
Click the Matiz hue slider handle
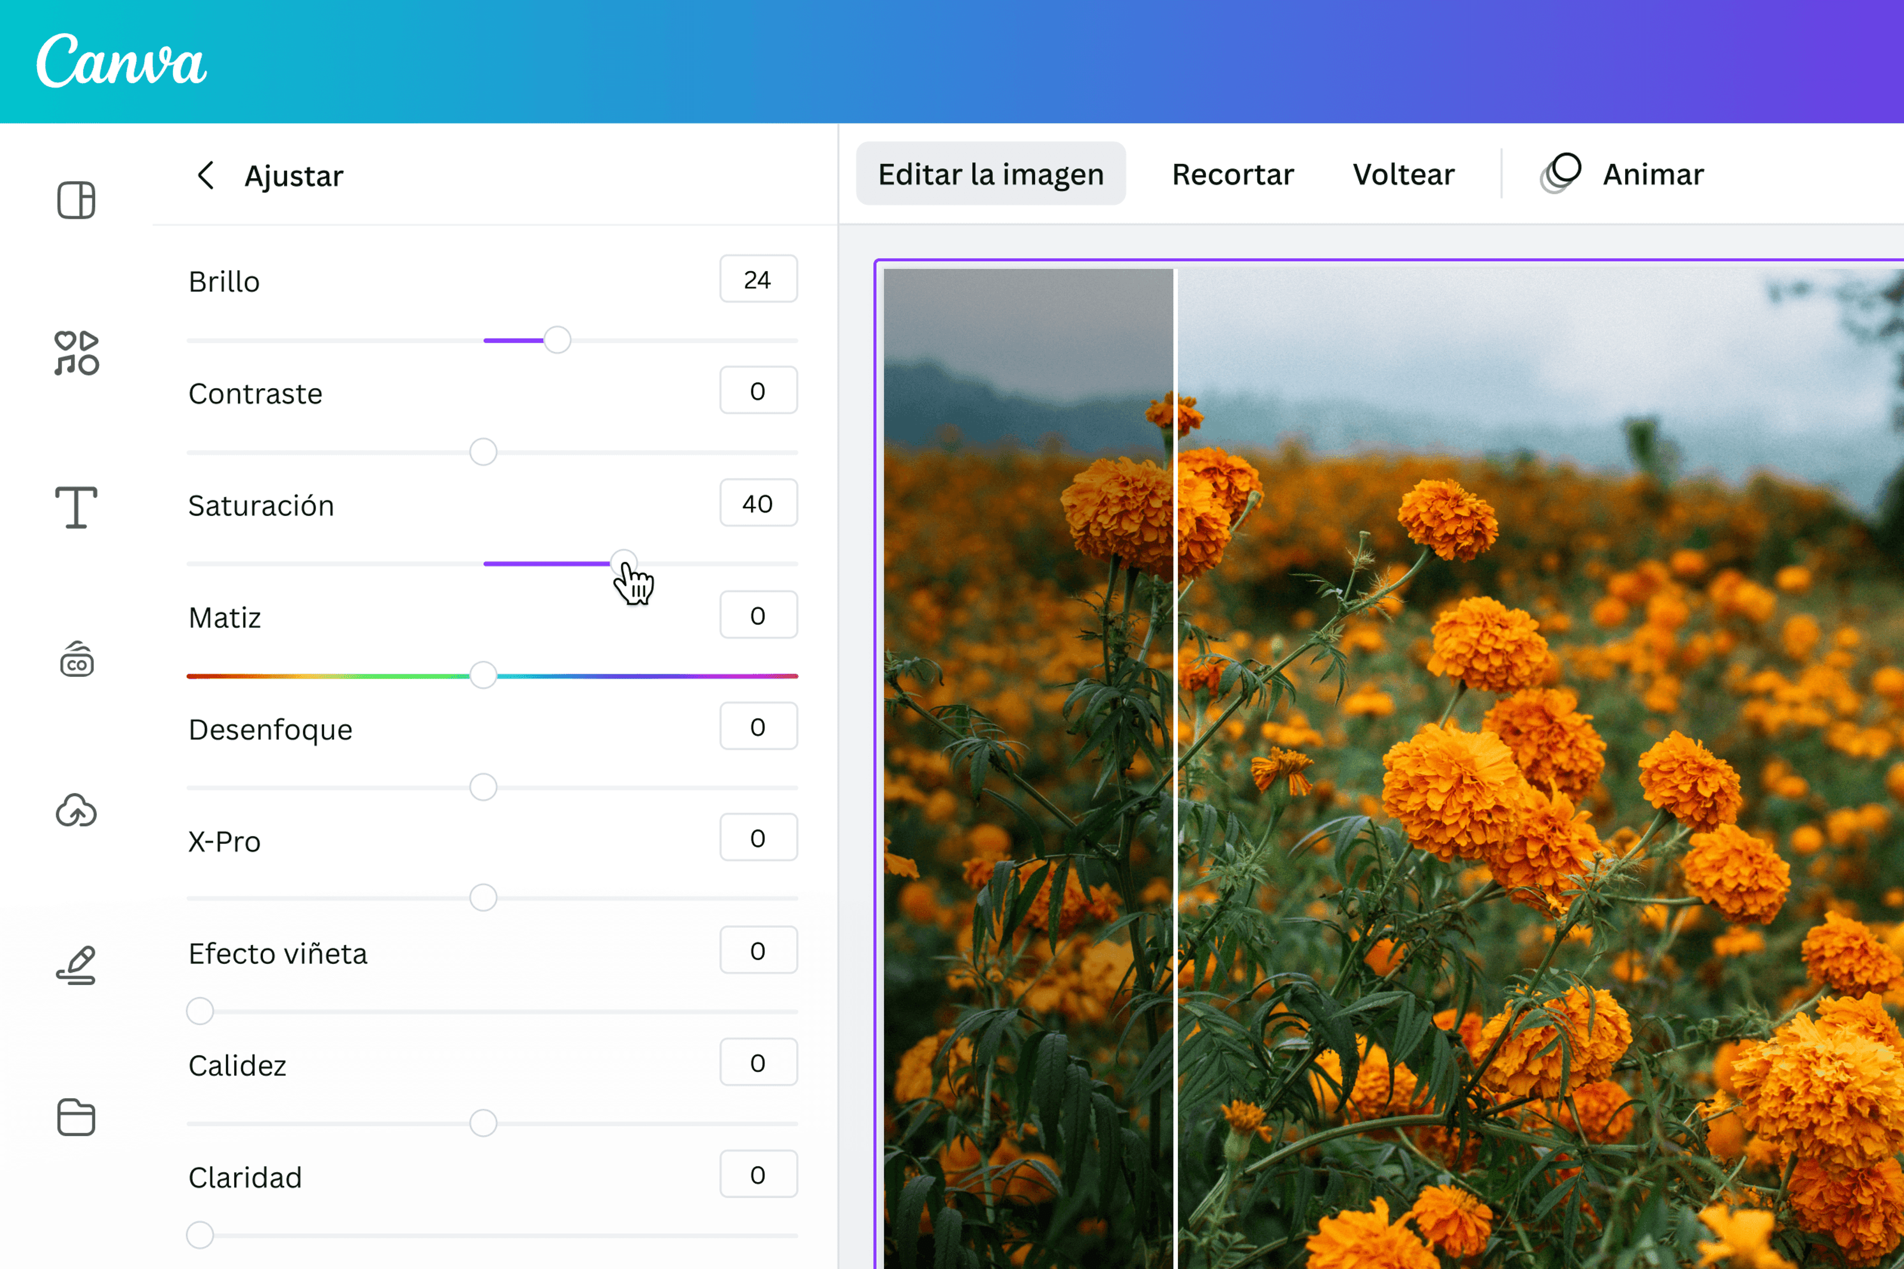(x=483, y=675)
